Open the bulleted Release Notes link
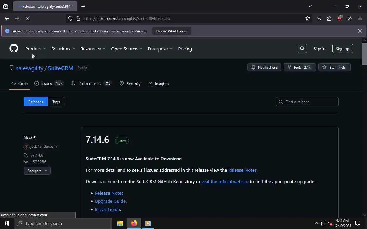This screenshot has width=367, height=229. 109,193
